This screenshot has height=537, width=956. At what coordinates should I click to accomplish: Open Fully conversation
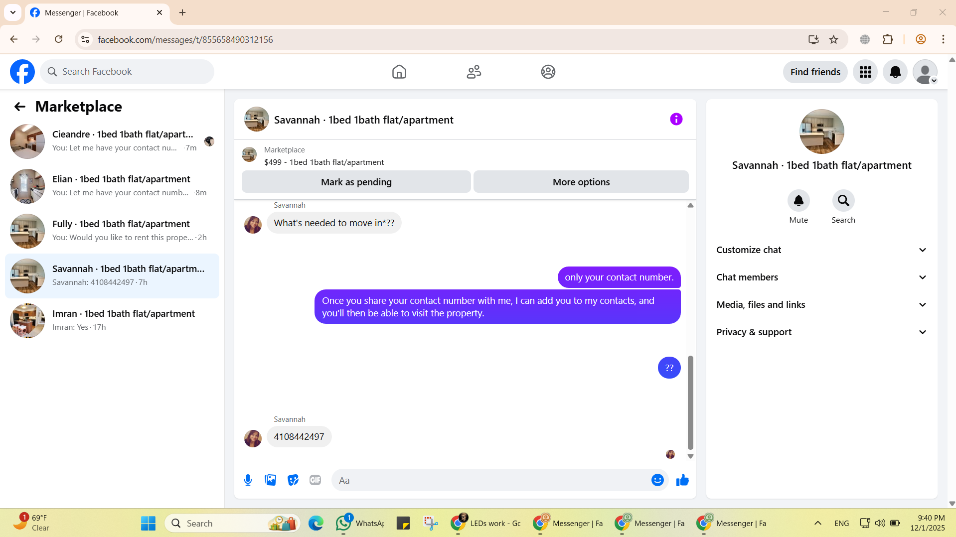click(x=112, y=231)
